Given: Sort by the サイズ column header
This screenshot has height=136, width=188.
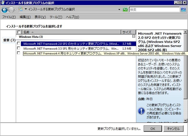Looking at the screenshot, I should pos(128,32).
